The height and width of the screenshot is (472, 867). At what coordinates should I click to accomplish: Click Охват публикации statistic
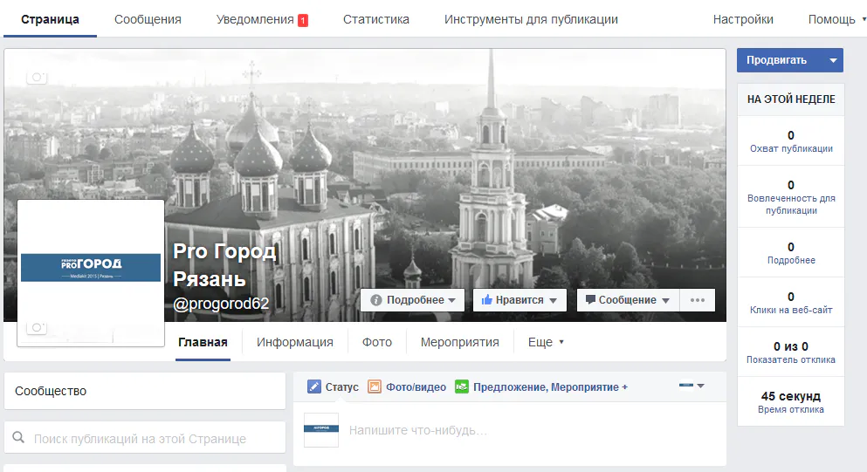pos(791,141)
